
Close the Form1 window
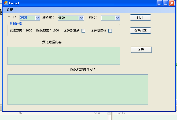[x=172, y=3]
